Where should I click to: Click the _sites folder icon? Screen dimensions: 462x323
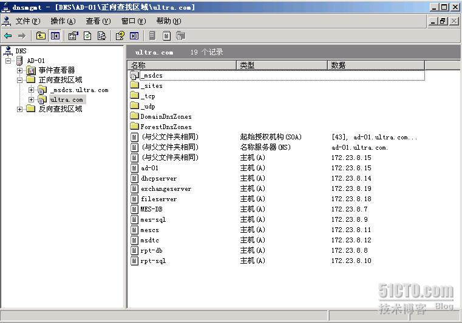coord(134,85)
